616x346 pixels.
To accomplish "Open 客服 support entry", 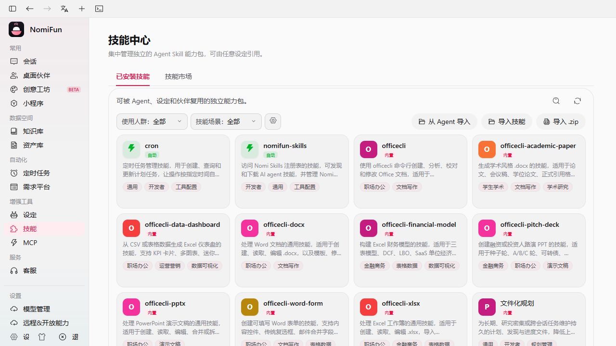I will [x=44, y=271].
